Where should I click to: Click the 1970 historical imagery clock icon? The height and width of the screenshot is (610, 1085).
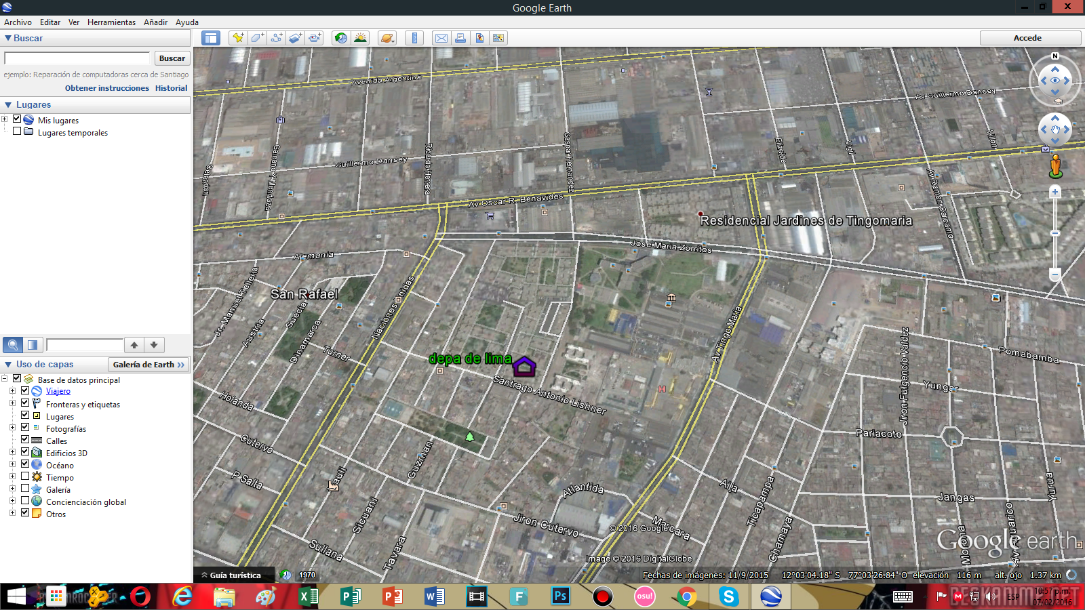(x=286, y=575)
